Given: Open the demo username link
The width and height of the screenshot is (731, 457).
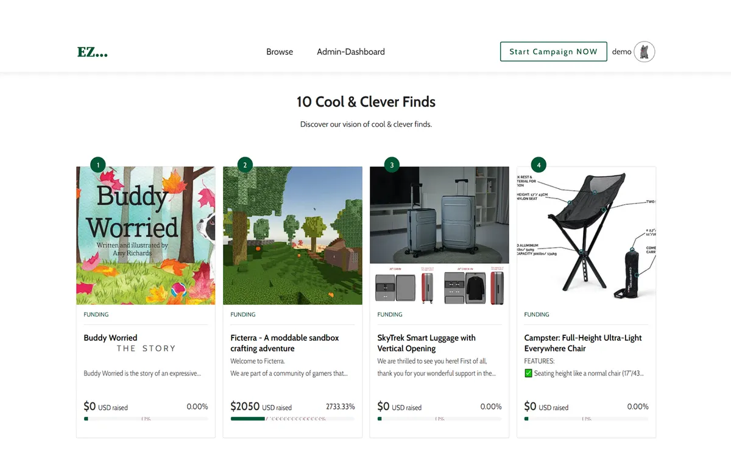Looking at the screenshot, I should pyautogui.click(x=621, y=52).
